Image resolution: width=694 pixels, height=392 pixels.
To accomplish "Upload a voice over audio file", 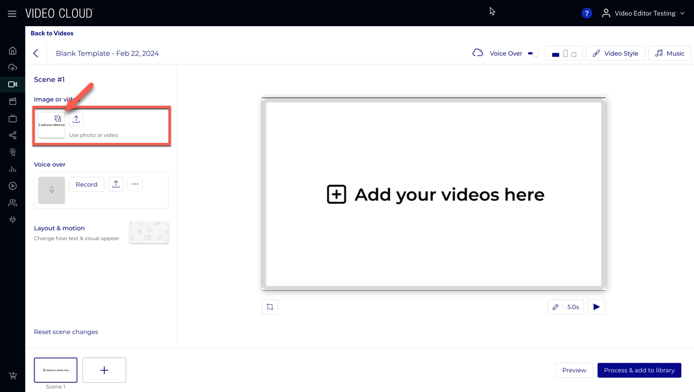I will tap(116, 184).
